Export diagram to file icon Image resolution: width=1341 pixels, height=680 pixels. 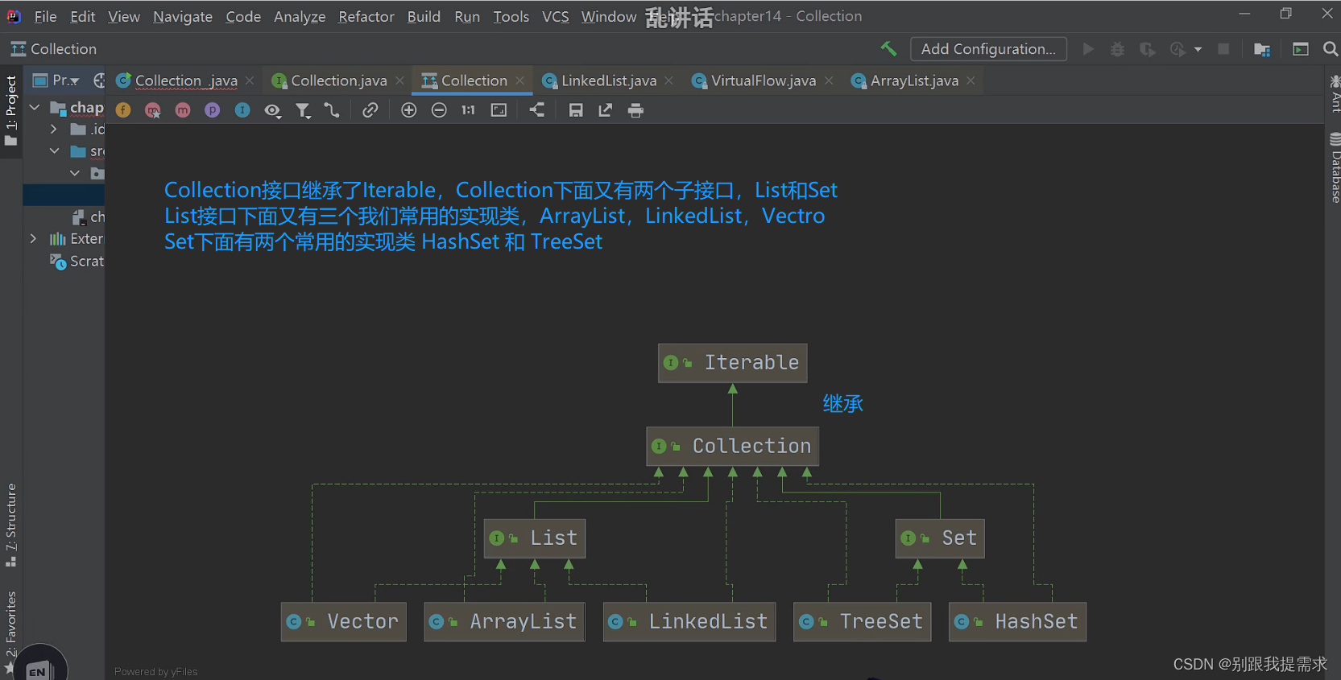pos(606,110)
